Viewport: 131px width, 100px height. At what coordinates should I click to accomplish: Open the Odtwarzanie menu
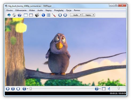pos(21,10)
